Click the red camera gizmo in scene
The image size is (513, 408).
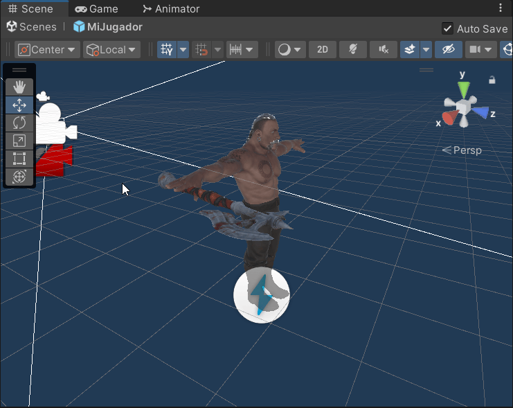pos(55,162)
